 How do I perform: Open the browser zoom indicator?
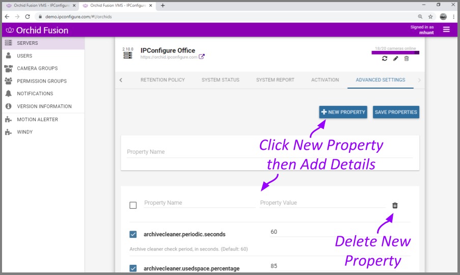click(420, 17)
